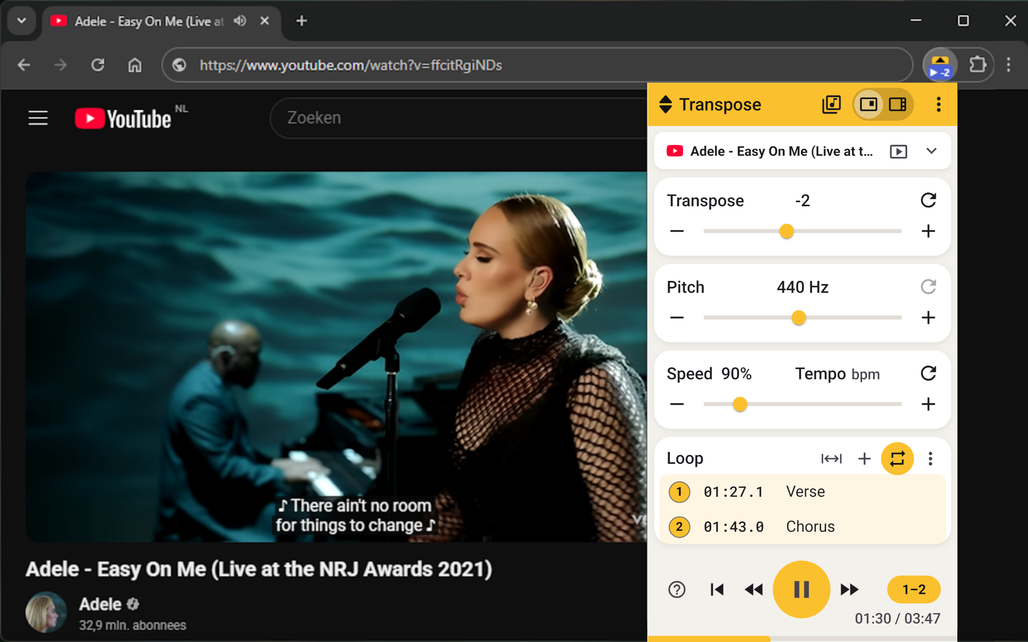Close the Adele YouTube tab
The width and height of the screenshot is (1028, 642).
coord(265,21)
